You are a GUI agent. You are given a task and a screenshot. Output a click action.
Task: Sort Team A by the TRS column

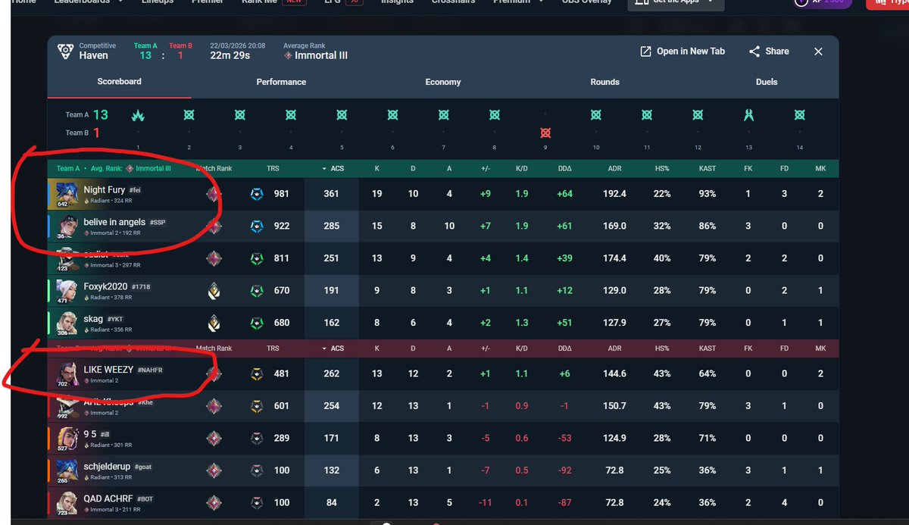click(273, 168)
